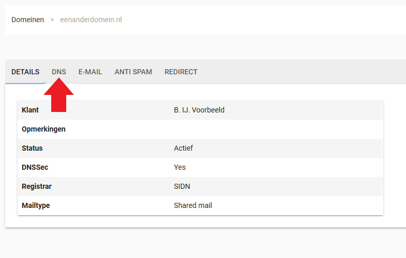Screen dimensions: 406x258
Task: Click the Registrar row label
Action: point(36,186)
